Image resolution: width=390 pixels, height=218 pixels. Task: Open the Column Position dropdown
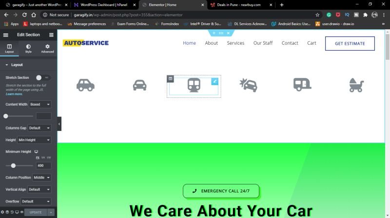click(42, 178)
